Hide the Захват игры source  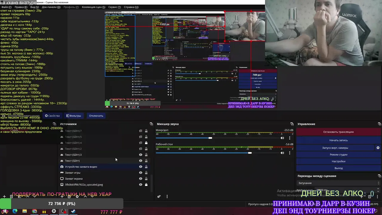click(141, 173)
